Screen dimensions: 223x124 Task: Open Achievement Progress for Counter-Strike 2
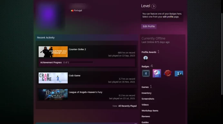click(51, 62)
